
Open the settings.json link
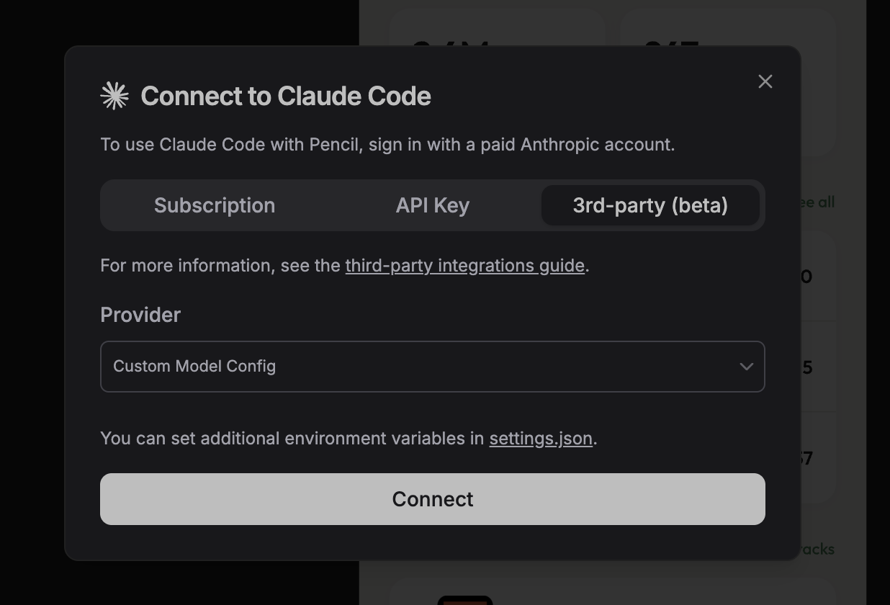click(541, 439)
